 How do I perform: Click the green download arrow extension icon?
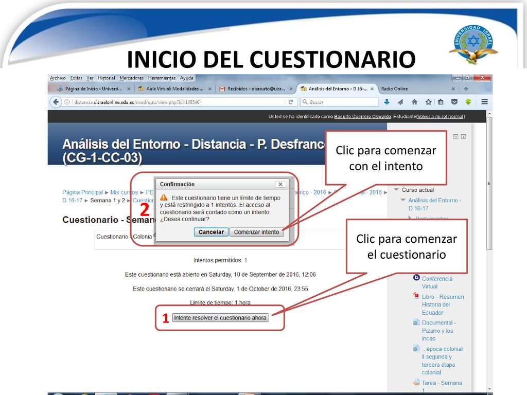tap(468, 102)
